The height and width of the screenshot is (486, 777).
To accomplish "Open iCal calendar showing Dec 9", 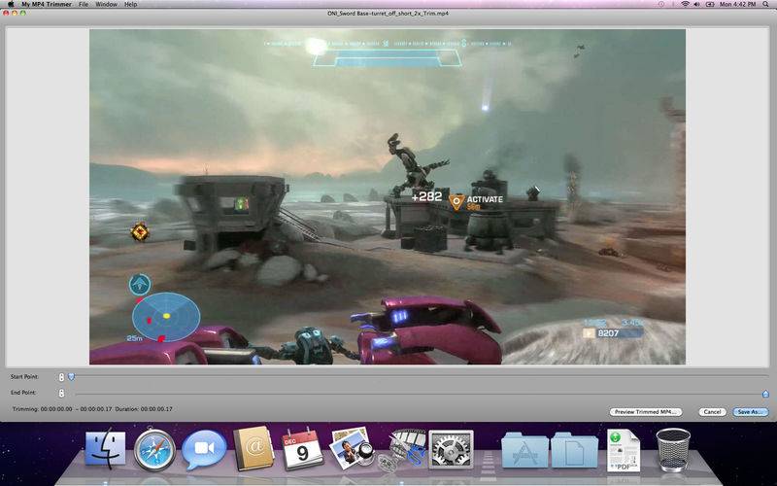I will (302, 449).
